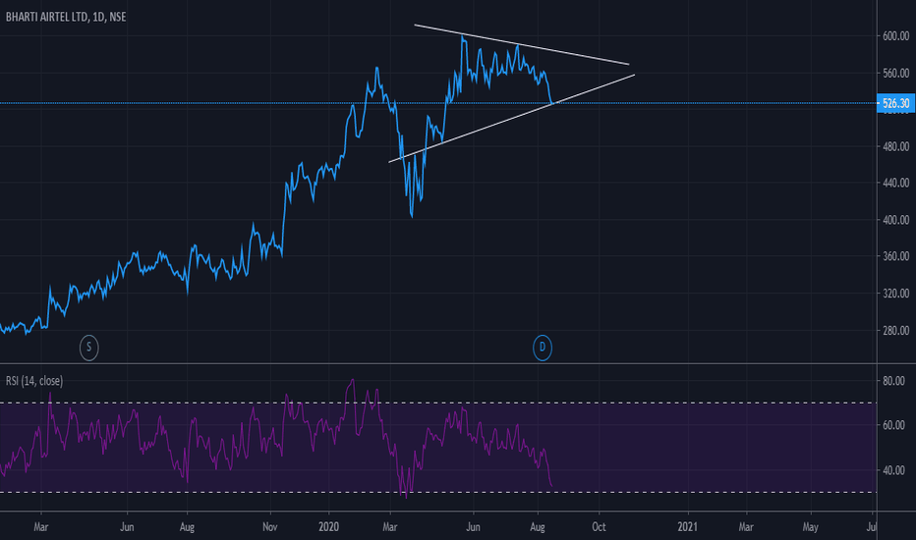This screenshot has height=540, width=916.
Task: Click the lower ascending trendline
Action: (512, 118)
